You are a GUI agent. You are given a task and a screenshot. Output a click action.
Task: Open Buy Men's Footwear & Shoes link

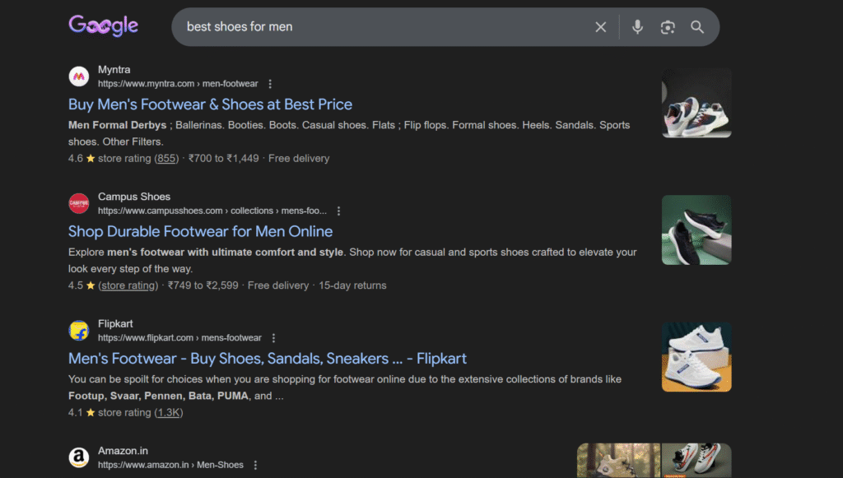[210, 104]
